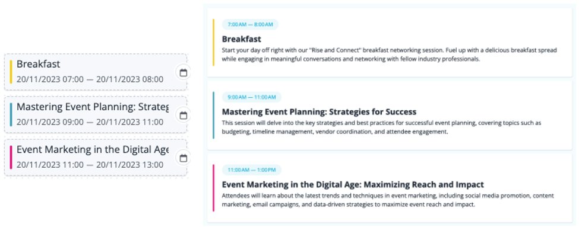Open Event Marketing: Maximizing Reach and Impact title

coord(353,184)
